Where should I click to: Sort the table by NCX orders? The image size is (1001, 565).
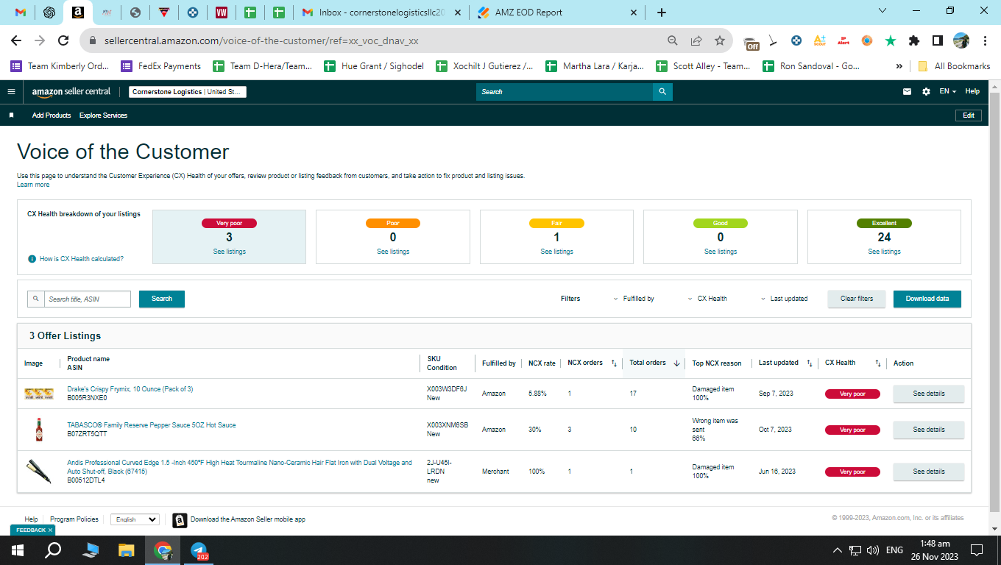[x=614, y=363]
